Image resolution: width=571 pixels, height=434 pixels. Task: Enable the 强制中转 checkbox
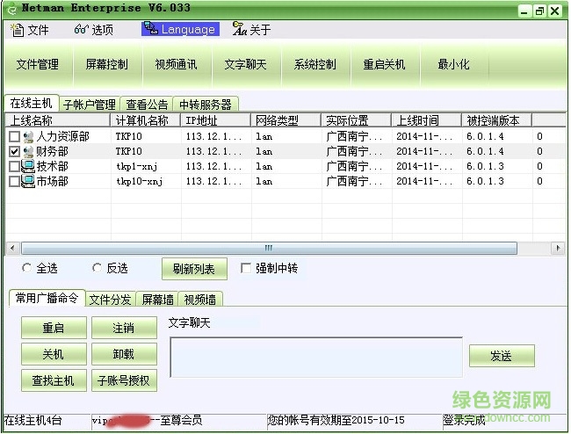click(x=246, y=268)
